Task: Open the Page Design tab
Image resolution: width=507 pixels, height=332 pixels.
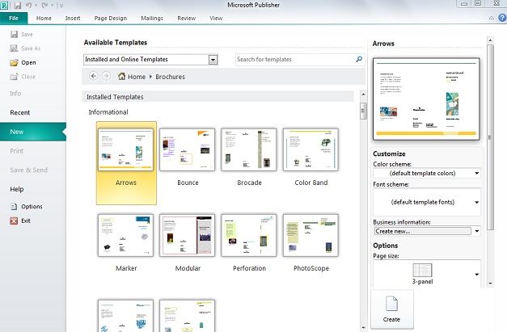Action: [111, 19]
